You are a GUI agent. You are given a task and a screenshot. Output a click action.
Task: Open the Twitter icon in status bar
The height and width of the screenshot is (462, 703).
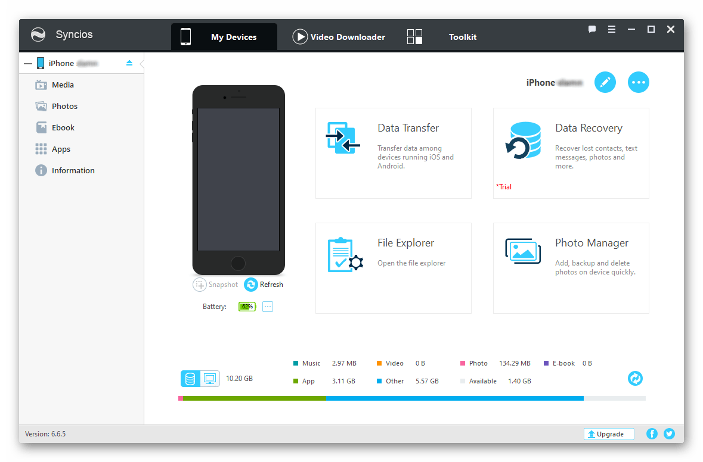click(669, 434)
